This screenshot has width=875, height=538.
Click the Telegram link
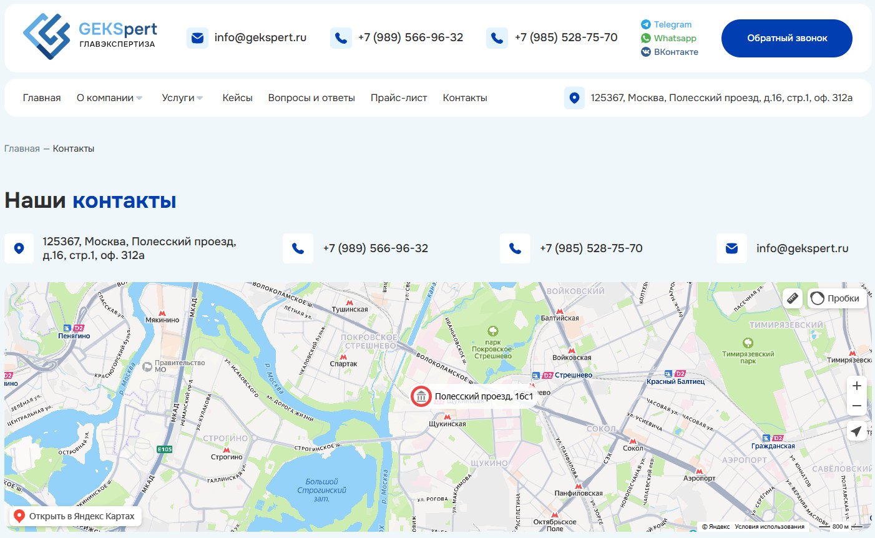click(673, 24)
